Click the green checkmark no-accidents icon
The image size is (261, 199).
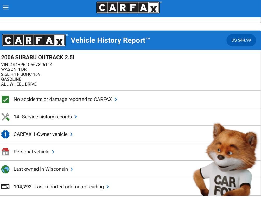5,99
